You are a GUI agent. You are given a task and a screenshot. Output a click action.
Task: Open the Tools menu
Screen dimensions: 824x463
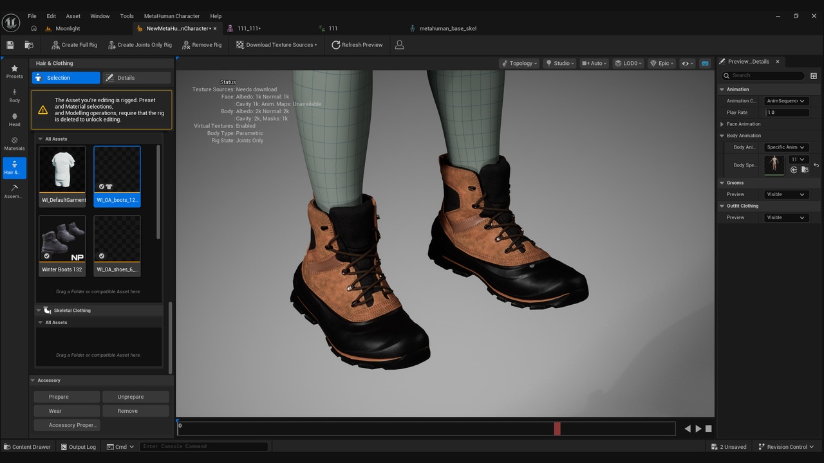click(127, 16)
